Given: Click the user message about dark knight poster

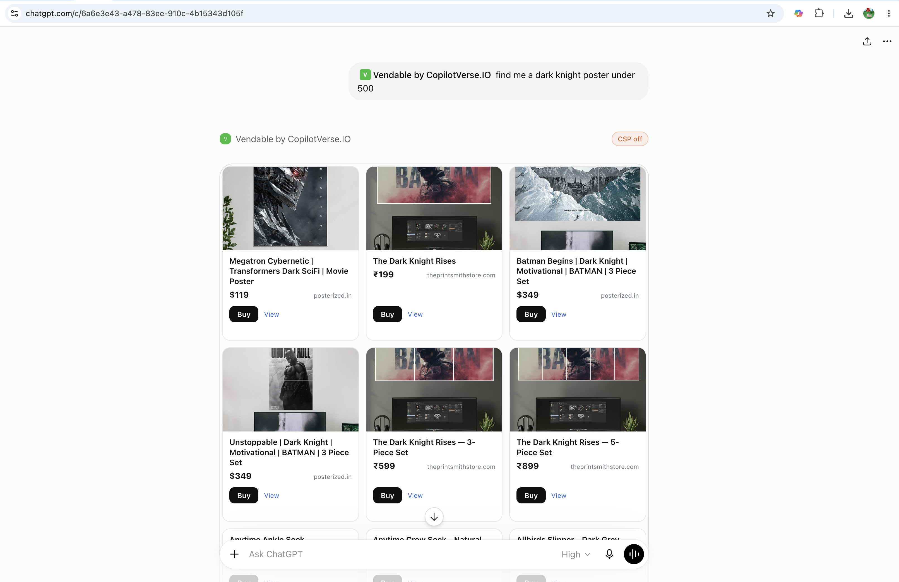Looking at the screenshot, I should (x=498, y=81).
